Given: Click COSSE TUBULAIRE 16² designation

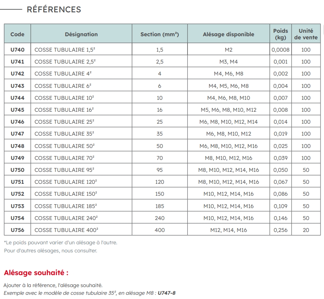Looking at the screenshot, I should click(x=64, y=110).
